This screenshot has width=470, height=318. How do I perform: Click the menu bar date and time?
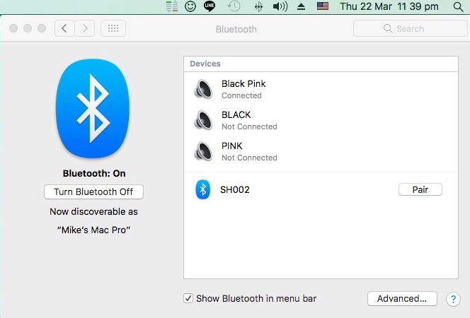pyautogui.click(x=389, y=6)
